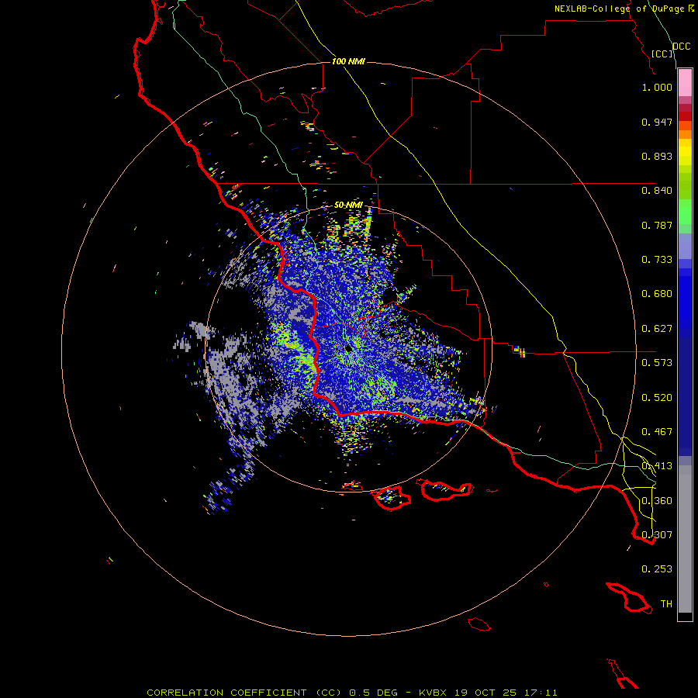Image resolution: width=698 pixels, height=698 pixels.
Task: Click the [CC] units label
Action: [662, 54]
